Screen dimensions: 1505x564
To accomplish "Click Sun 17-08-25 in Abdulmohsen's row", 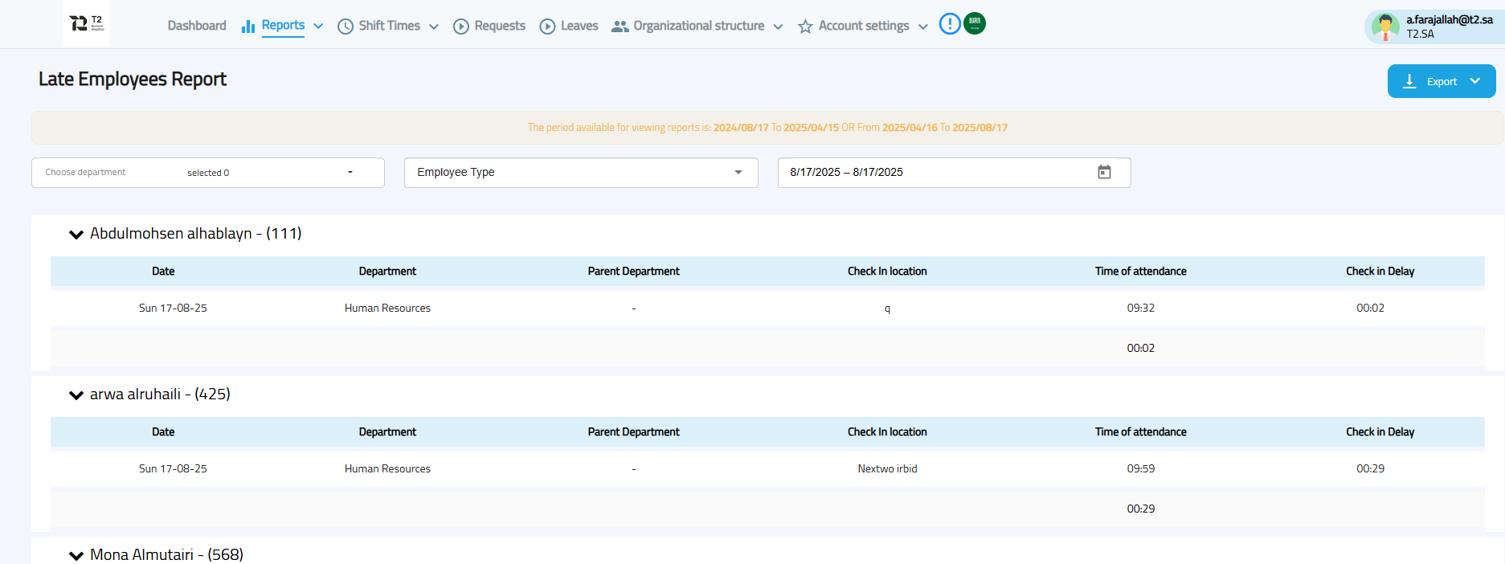I will coord(173,308).
